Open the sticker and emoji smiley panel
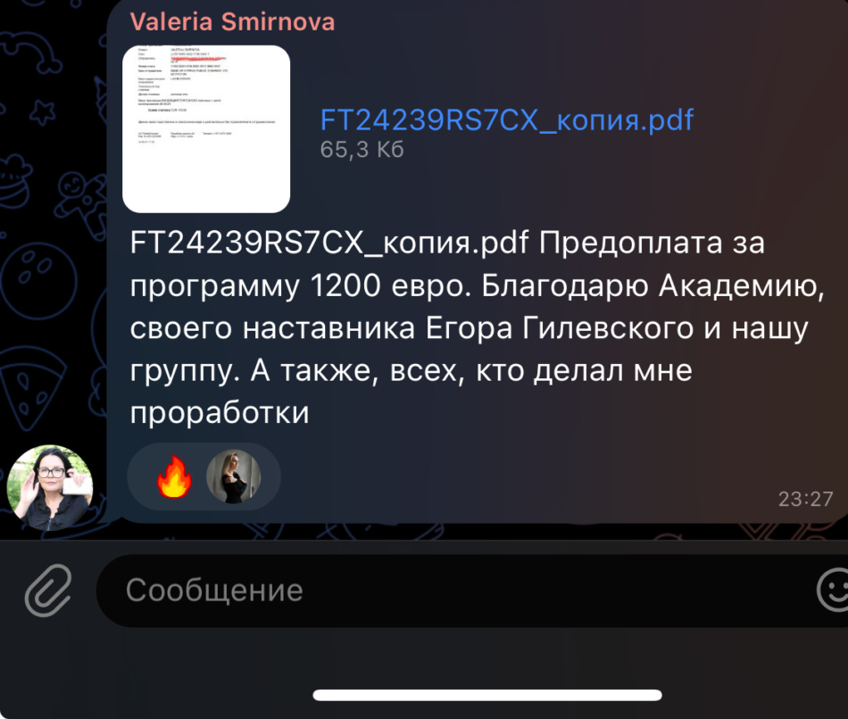The image size is (848, 719). 833,591
